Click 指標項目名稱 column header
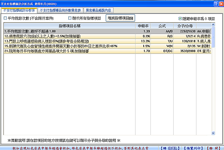224x150 pixels. (70, 26)
